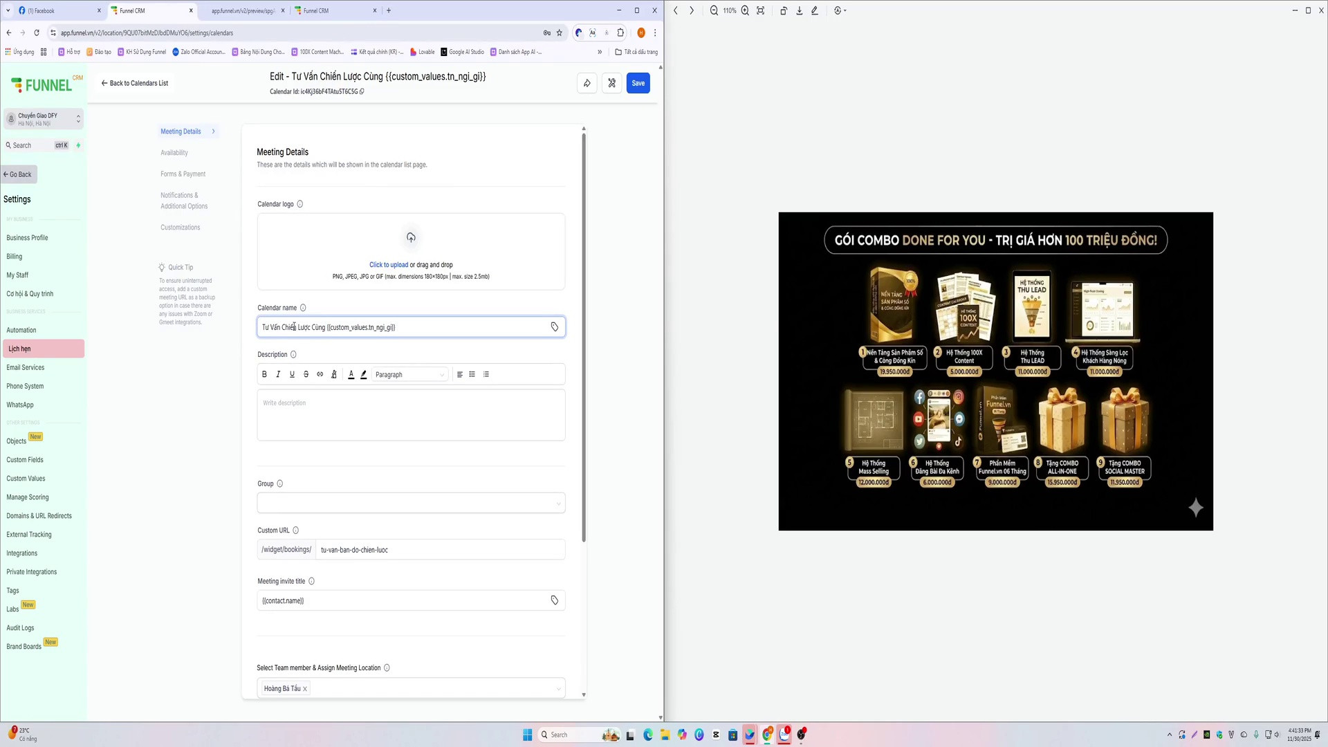
Task: Go Back to Calendars List
Action: [135, 83]
